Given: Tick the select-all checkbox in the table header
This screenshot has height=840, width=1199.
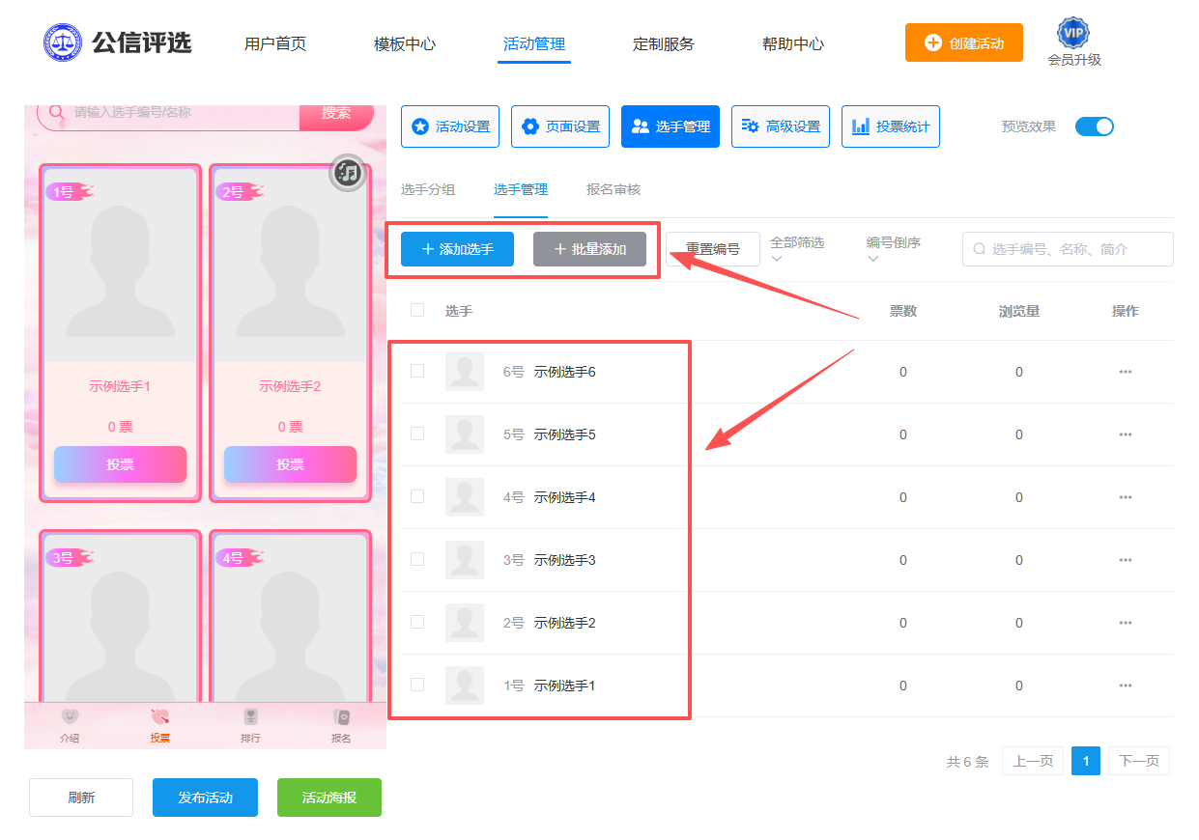Looking at the screenshot, I should click(417, 310).
